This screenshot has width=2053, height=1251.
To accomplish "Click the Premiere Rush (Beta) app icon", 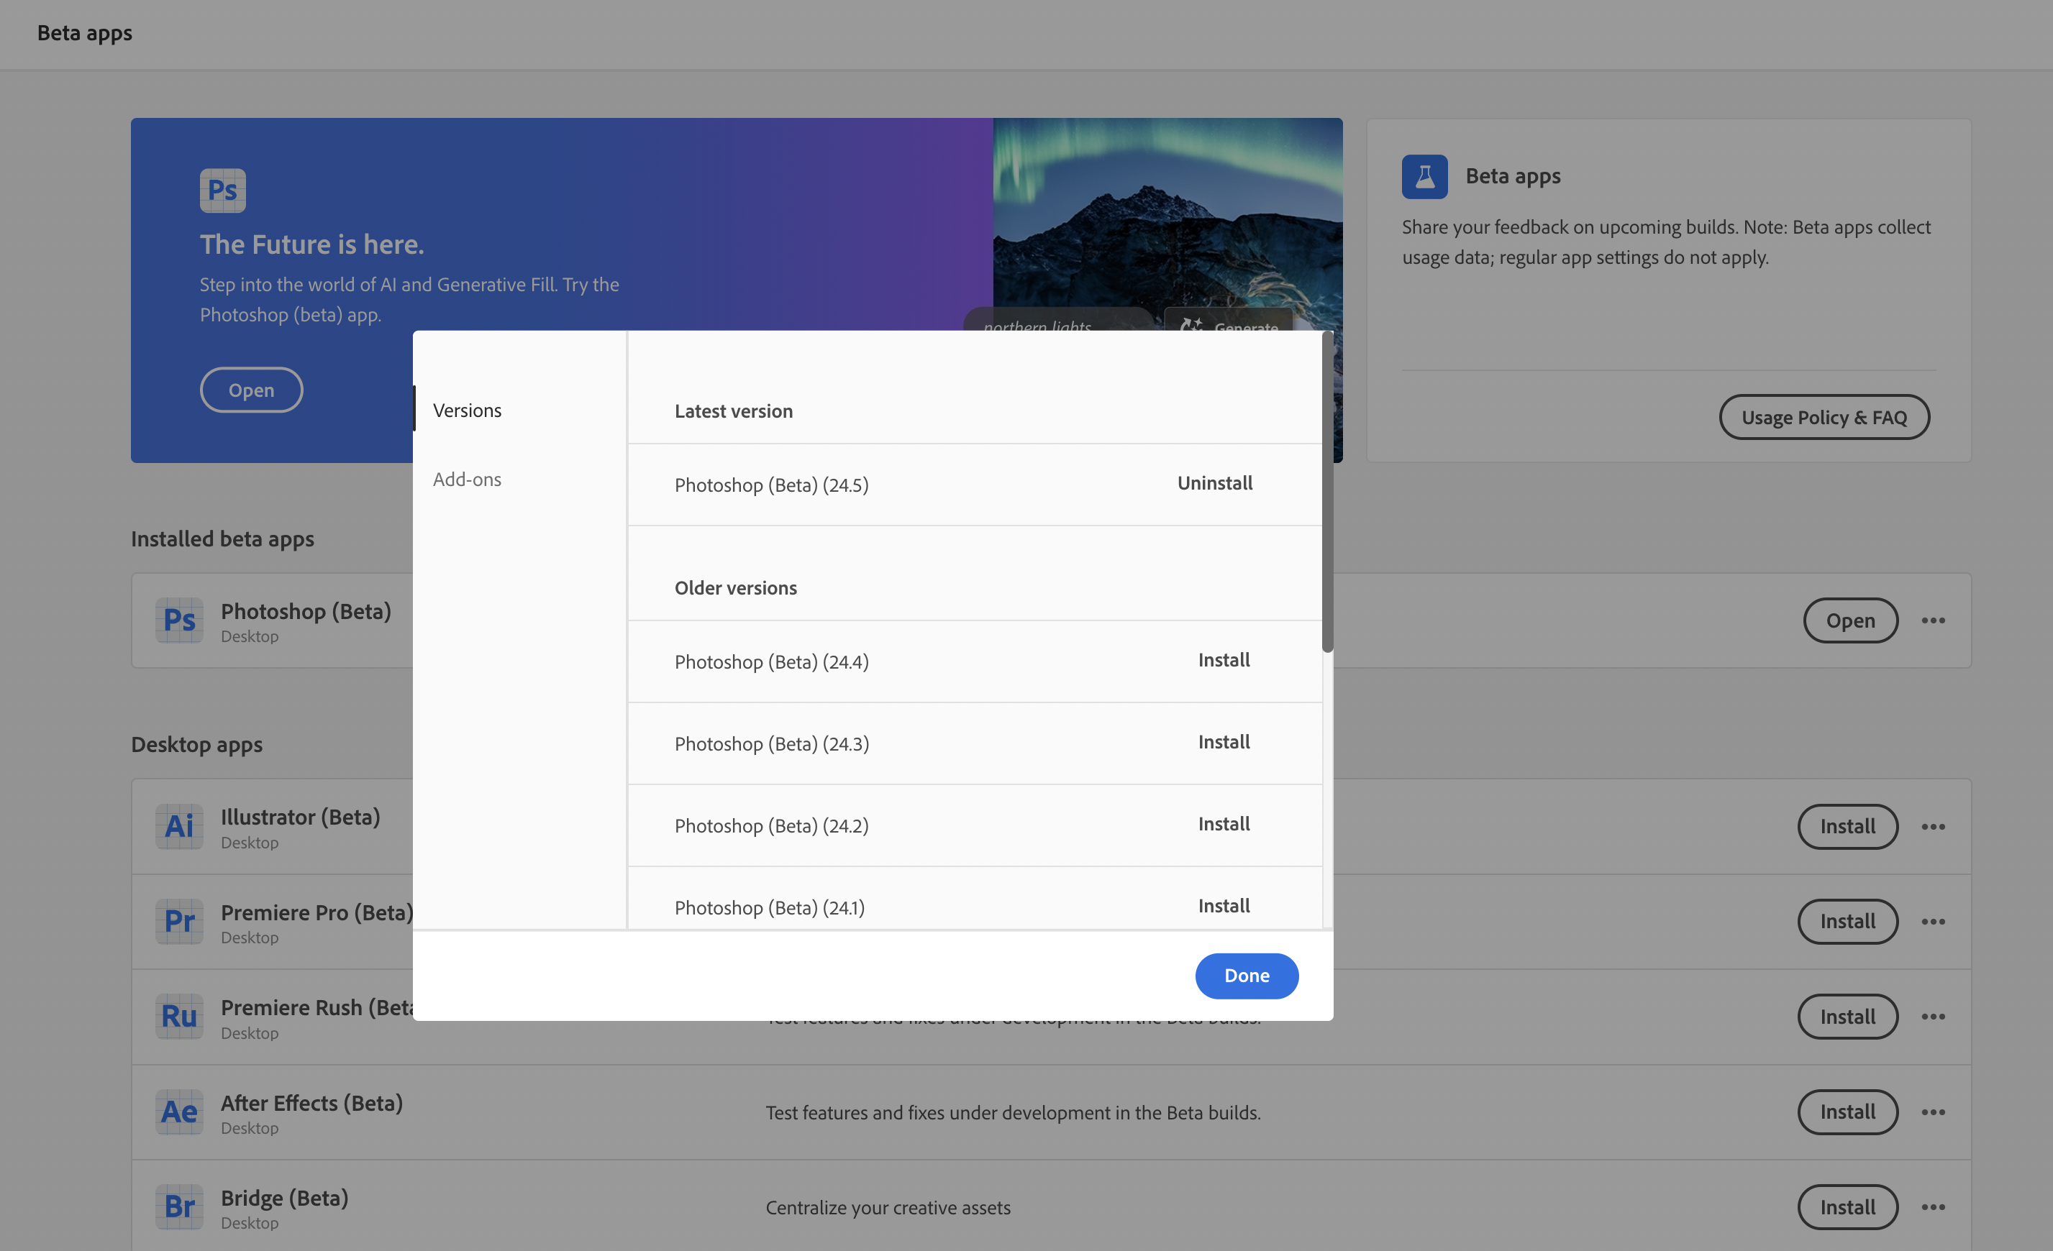I will [179, 1016].
